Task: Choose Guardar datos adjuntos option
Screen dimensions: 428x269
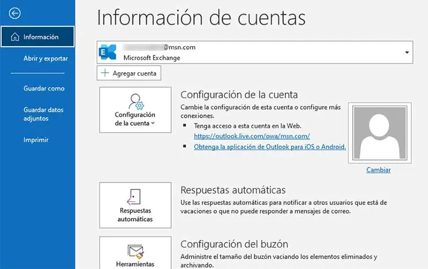Action: click(43, 114)
